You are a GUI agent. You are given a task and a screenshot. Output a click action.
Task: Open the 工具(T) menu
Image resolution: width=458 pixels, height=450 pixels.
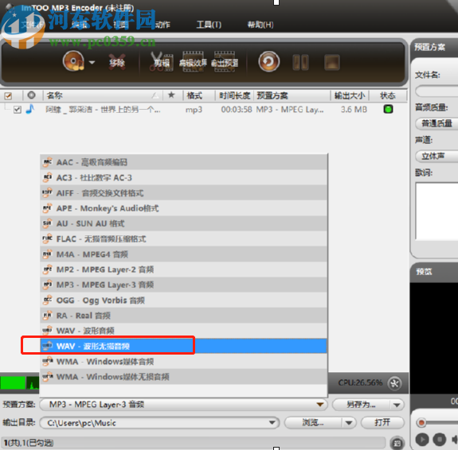tap(209, 25)
